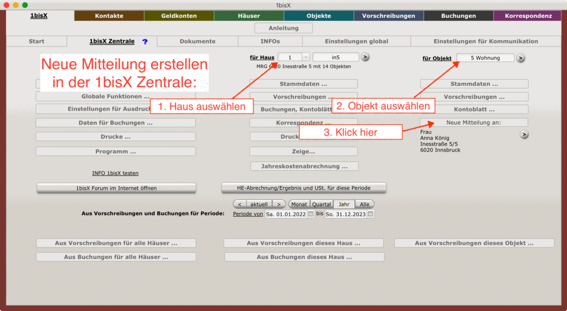
Task: Click the name Anna König
Action: tap(435, 138)
